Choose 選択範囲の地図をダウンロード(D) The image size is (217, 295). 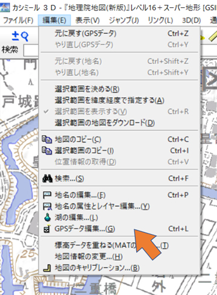pos(119,123)
